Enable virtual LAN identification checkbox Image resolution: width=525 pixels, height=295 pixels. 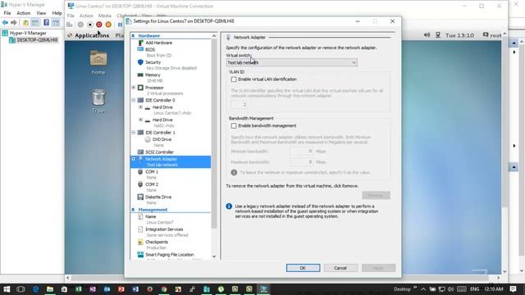tap(234, 79)
